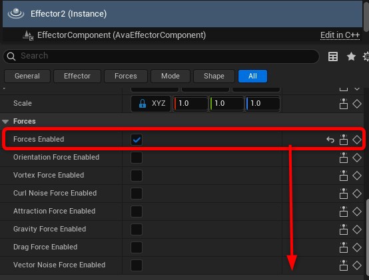Click remote control icon for Drag Force Enabled

[x=344, y=247]
